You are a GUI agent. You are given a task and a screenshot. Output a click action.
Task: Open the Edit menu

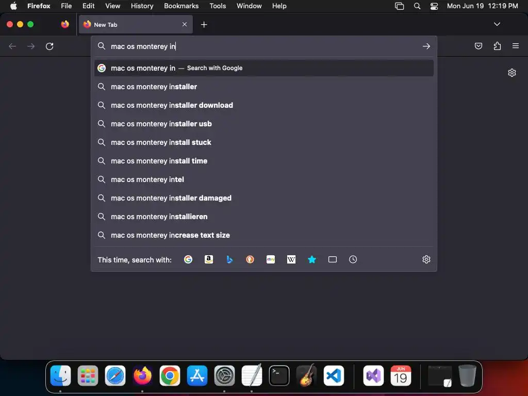pos(88,6)
